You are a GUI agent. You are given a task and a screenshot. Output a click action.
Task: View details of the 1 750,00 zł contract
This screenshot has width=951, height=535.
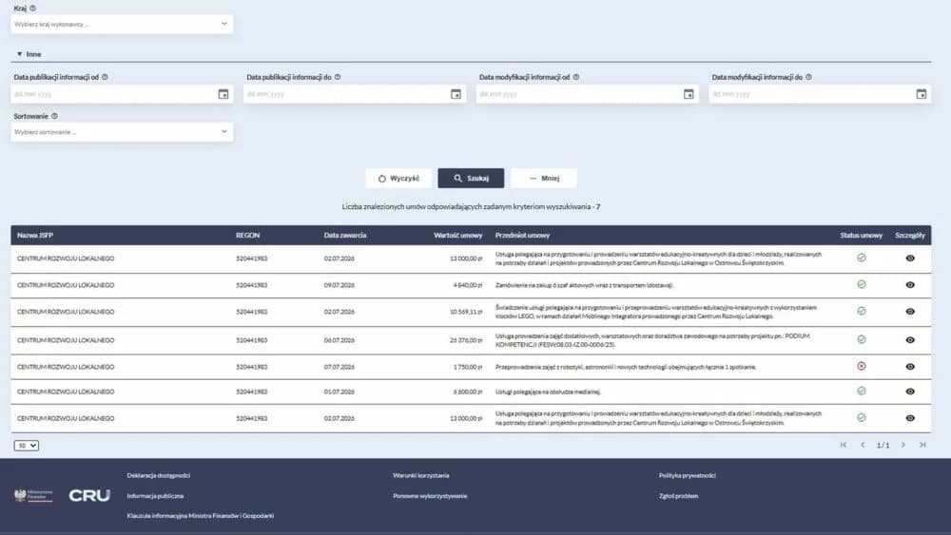tap(910, 367)
